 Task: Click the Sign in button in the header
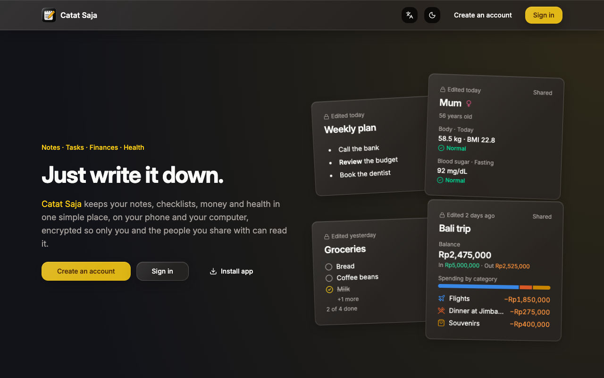tap(544, 15)
